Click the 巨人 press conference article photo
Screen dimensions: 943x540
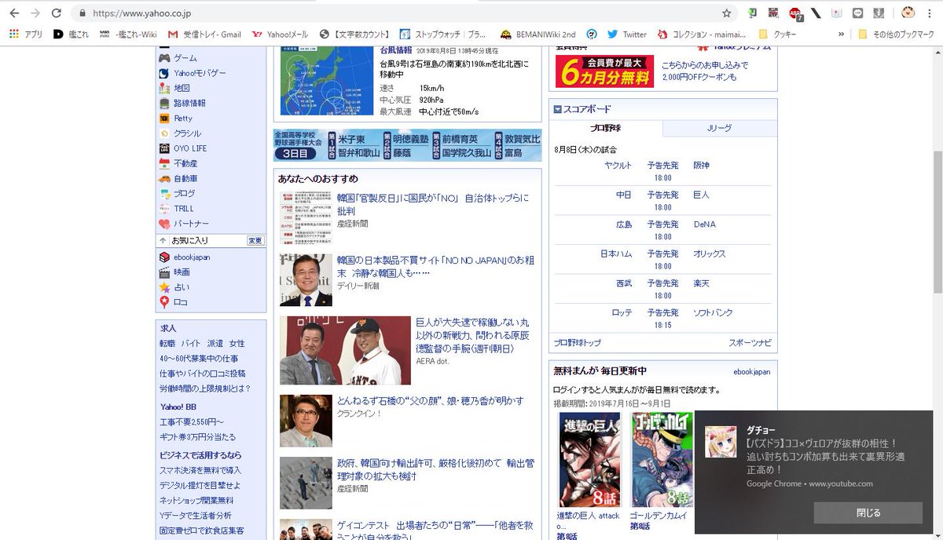(345, 350)
